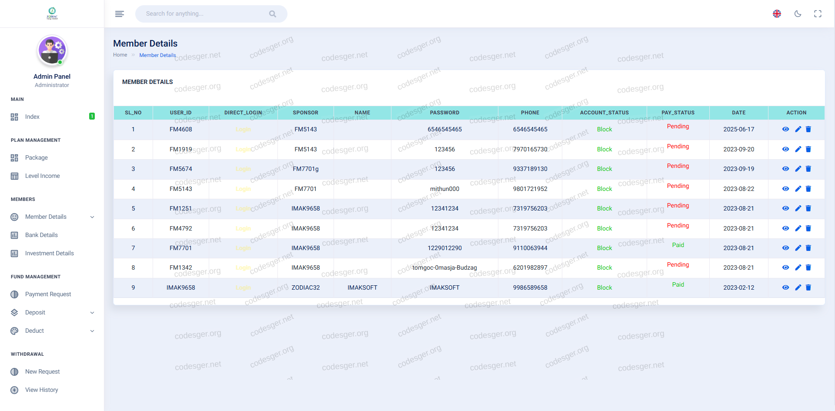Click the search magnifier icon
This screenshot has width=835, height=411.
(273, 14)
